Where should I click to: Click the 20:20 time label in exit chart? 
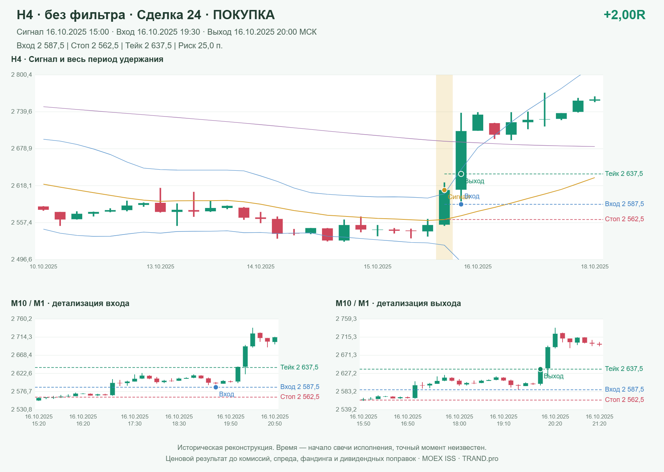pyautogui.click(x=555, y=424)
